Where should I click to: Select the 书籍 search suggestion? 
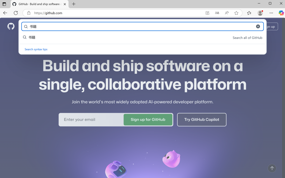point(32,37)
